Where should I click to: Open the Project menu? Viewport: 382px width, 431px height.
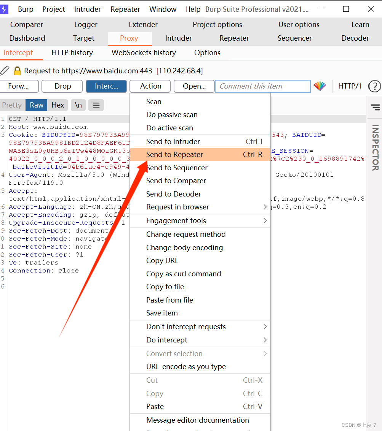point(54,10)
